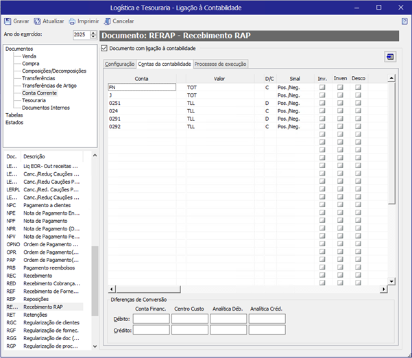Select Tesouraria in the Documentos tree
This screenshot has width=412, height=358.
pyautogui.click(x=34, y=100)
